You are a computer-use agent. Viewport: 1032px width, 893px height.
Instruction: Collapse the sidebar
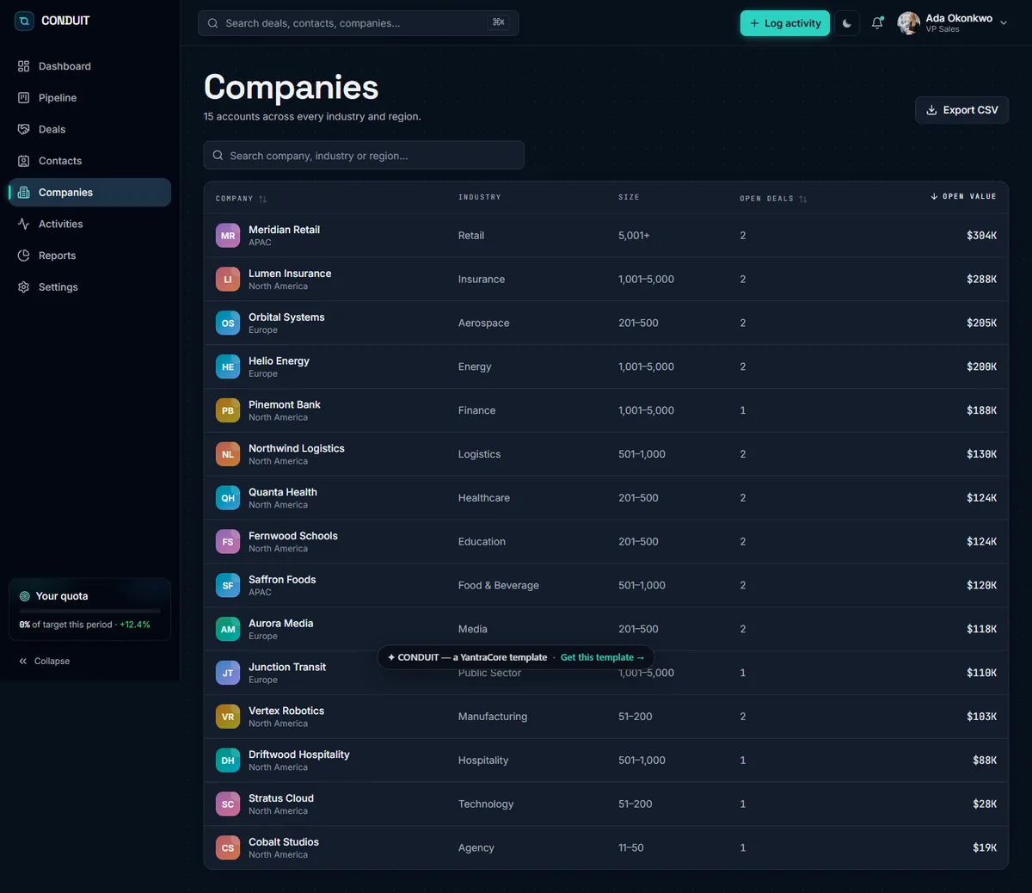[45, 661]
